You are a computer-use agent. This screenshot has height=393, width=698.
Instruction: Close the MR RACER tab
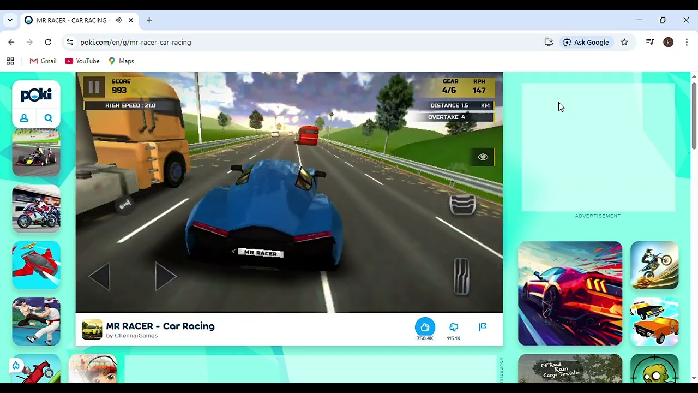point(131,20)
